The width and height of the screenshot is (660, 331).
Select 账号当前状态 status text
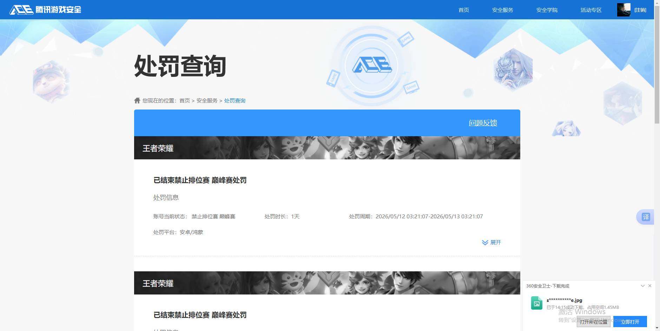(x=194, y=217)
